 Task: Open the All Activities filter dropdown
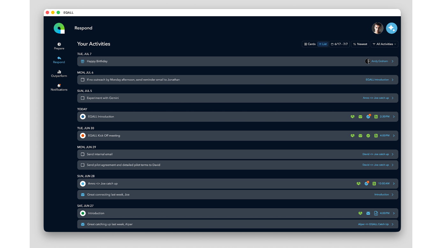[384, 44]
